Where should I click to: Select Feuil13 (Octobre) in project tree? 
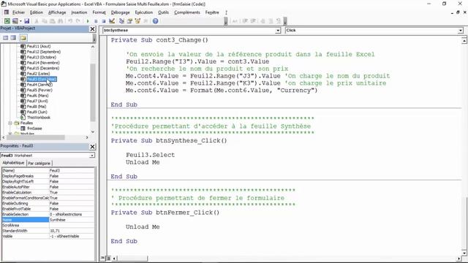click(x=42, y=57)
